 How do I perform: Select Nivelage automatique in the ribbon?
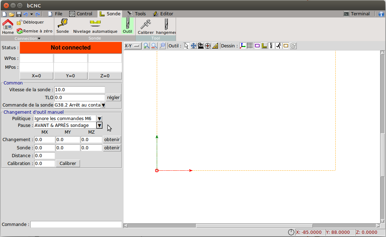95,26
